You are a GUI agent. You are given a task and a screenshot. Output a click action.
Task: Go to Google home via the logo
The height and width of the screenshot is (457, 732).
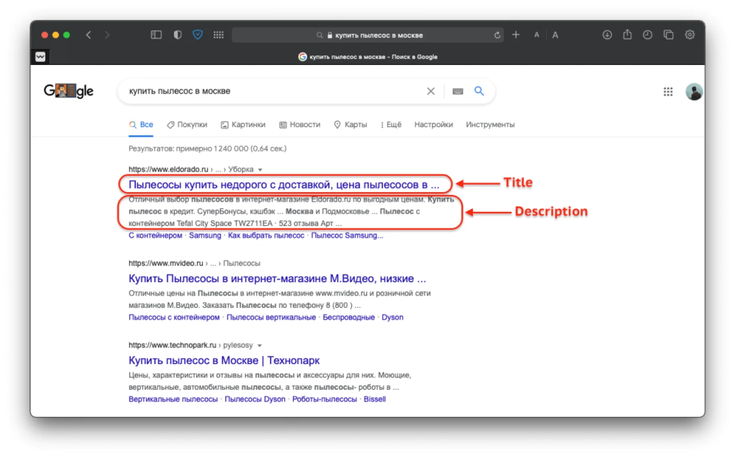[x=69, y=91]
